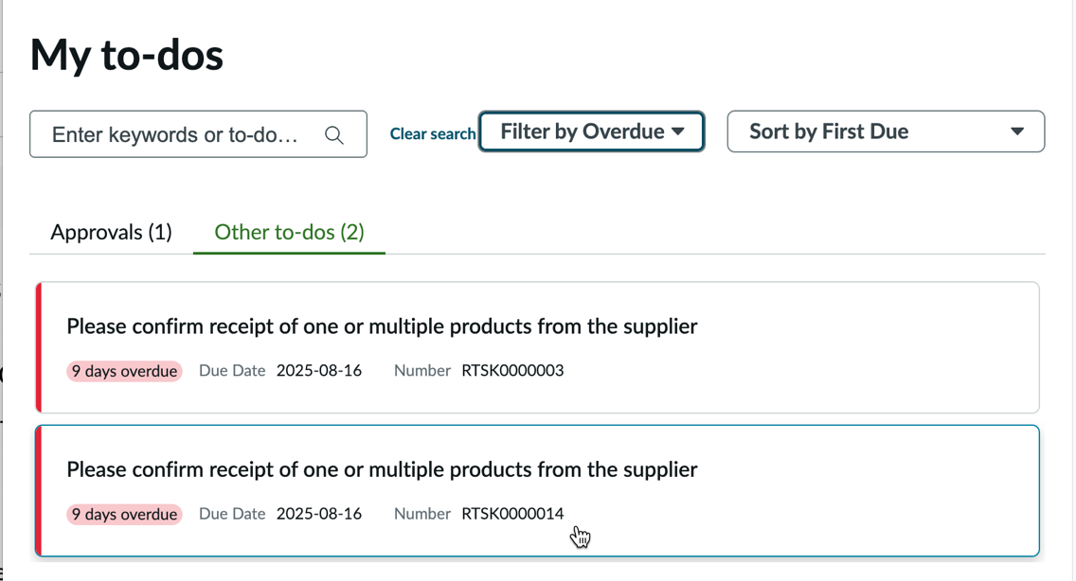Click the search magnifier icon
The image size is (1076, 581).
pos(334,135)
